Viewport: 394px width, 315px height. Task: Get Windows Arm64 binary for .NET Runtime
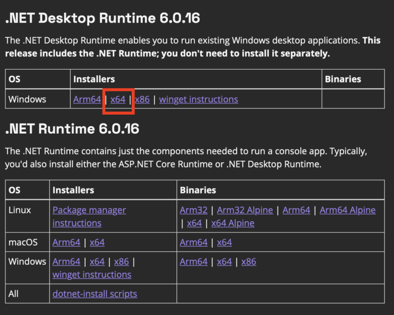pyautogui.click(x=194, y=262)
